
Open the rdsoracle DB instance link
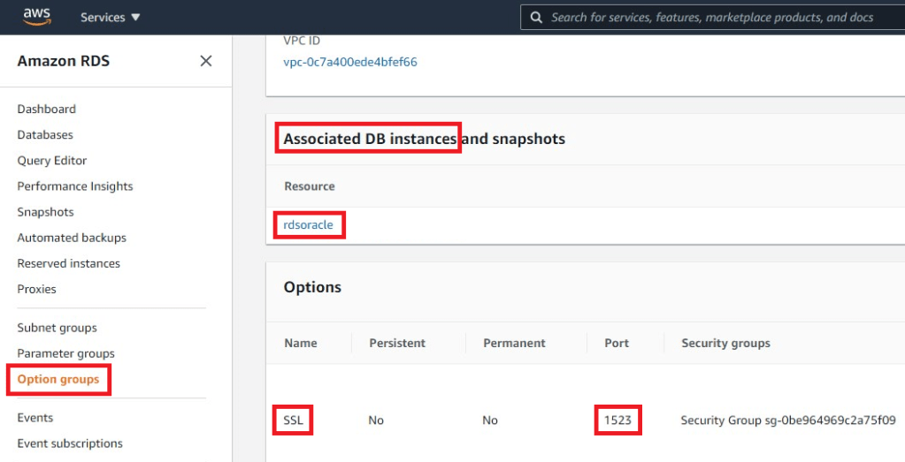coord(308,225)
